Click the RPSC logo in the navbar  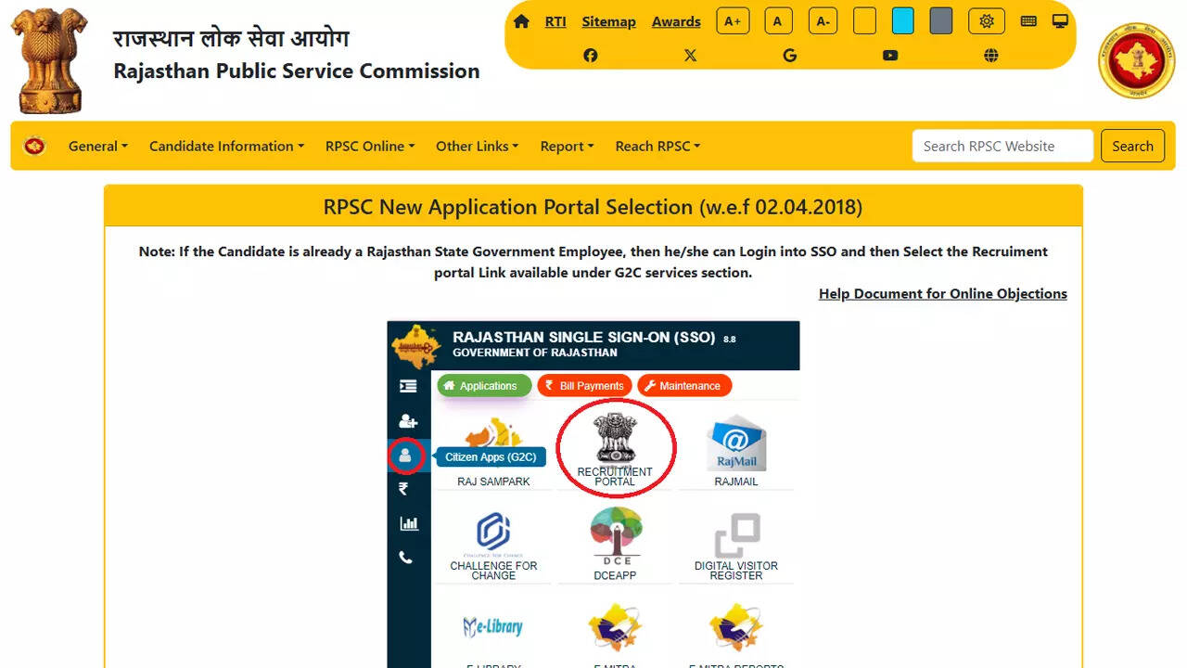(34, 146)
